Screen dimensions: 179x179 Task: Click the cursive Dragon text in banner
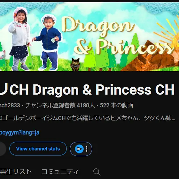98,26
